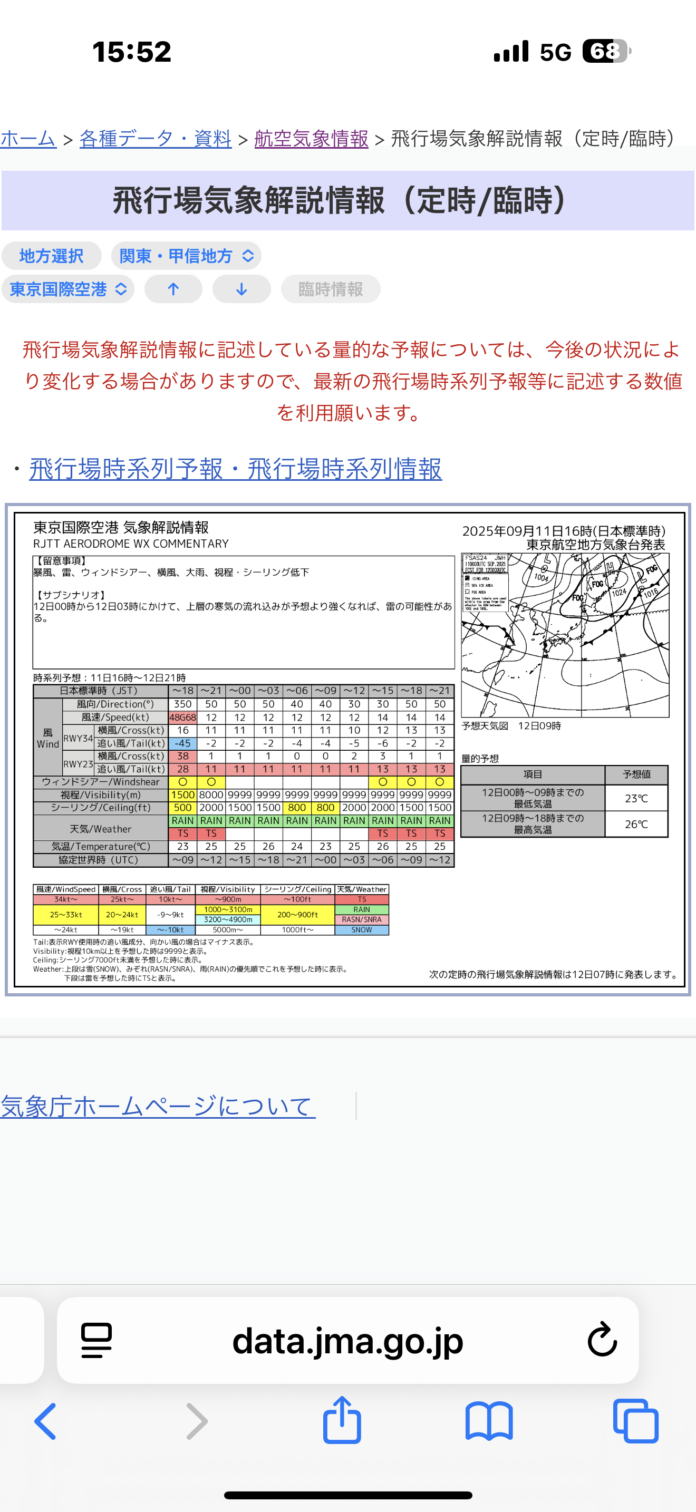This screenshot has width=696, height=1512.
Task: Tap the シーリング/Ceiling(ft) row label
Action: pyautogui.click(x=101, y=808)
